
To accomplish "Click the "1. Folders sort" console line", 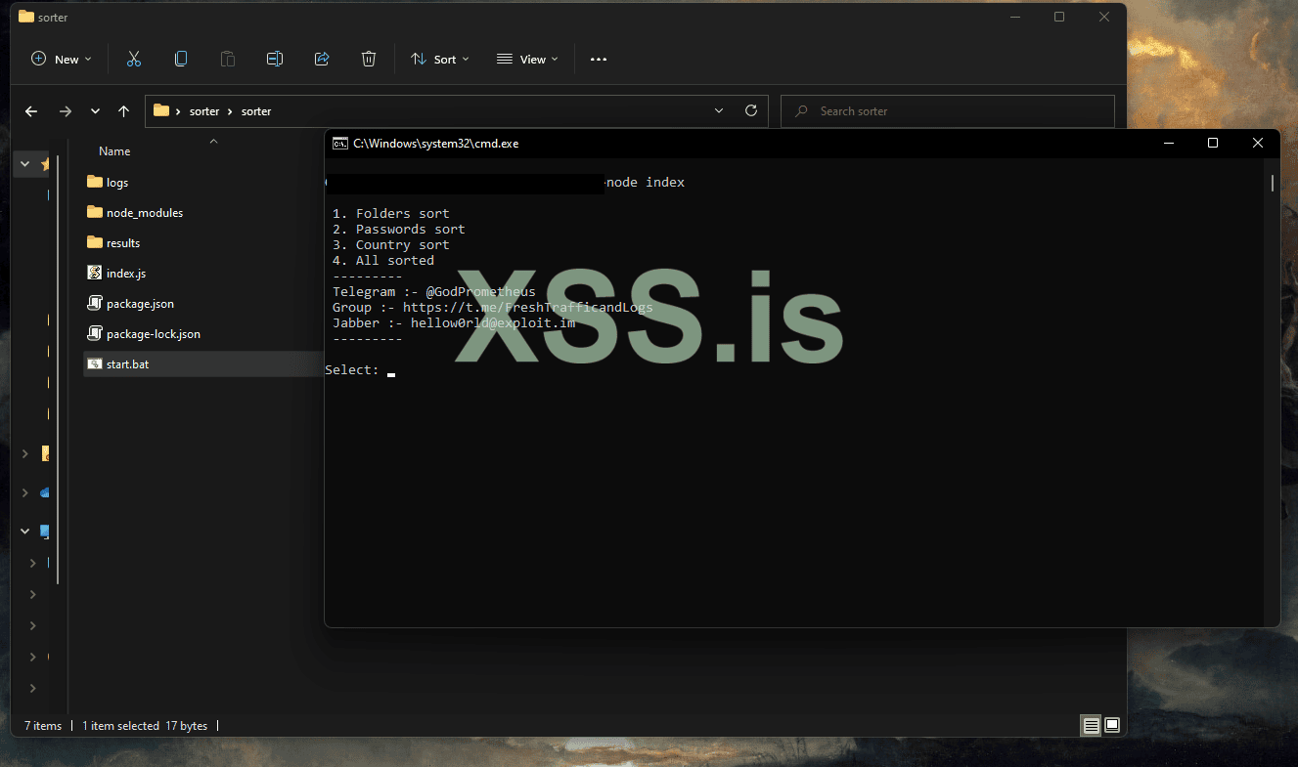I will pyautogui.click(x=391, y=213).
